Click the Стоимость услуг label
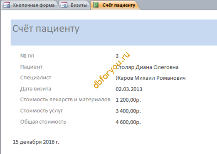This screenshot has width=217, height=154. click(x=42, y=111)
